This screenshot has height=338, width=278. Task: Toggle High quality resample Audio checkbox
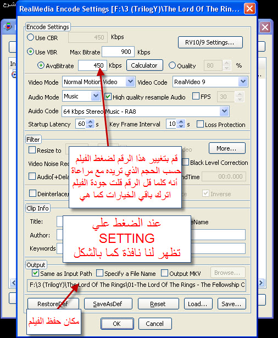tap(108, 97)
